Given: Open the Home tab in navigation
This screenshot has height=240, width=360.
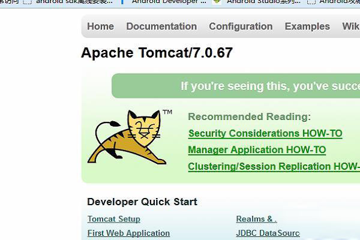Looking at the screenshot, I should click(100, 26).
